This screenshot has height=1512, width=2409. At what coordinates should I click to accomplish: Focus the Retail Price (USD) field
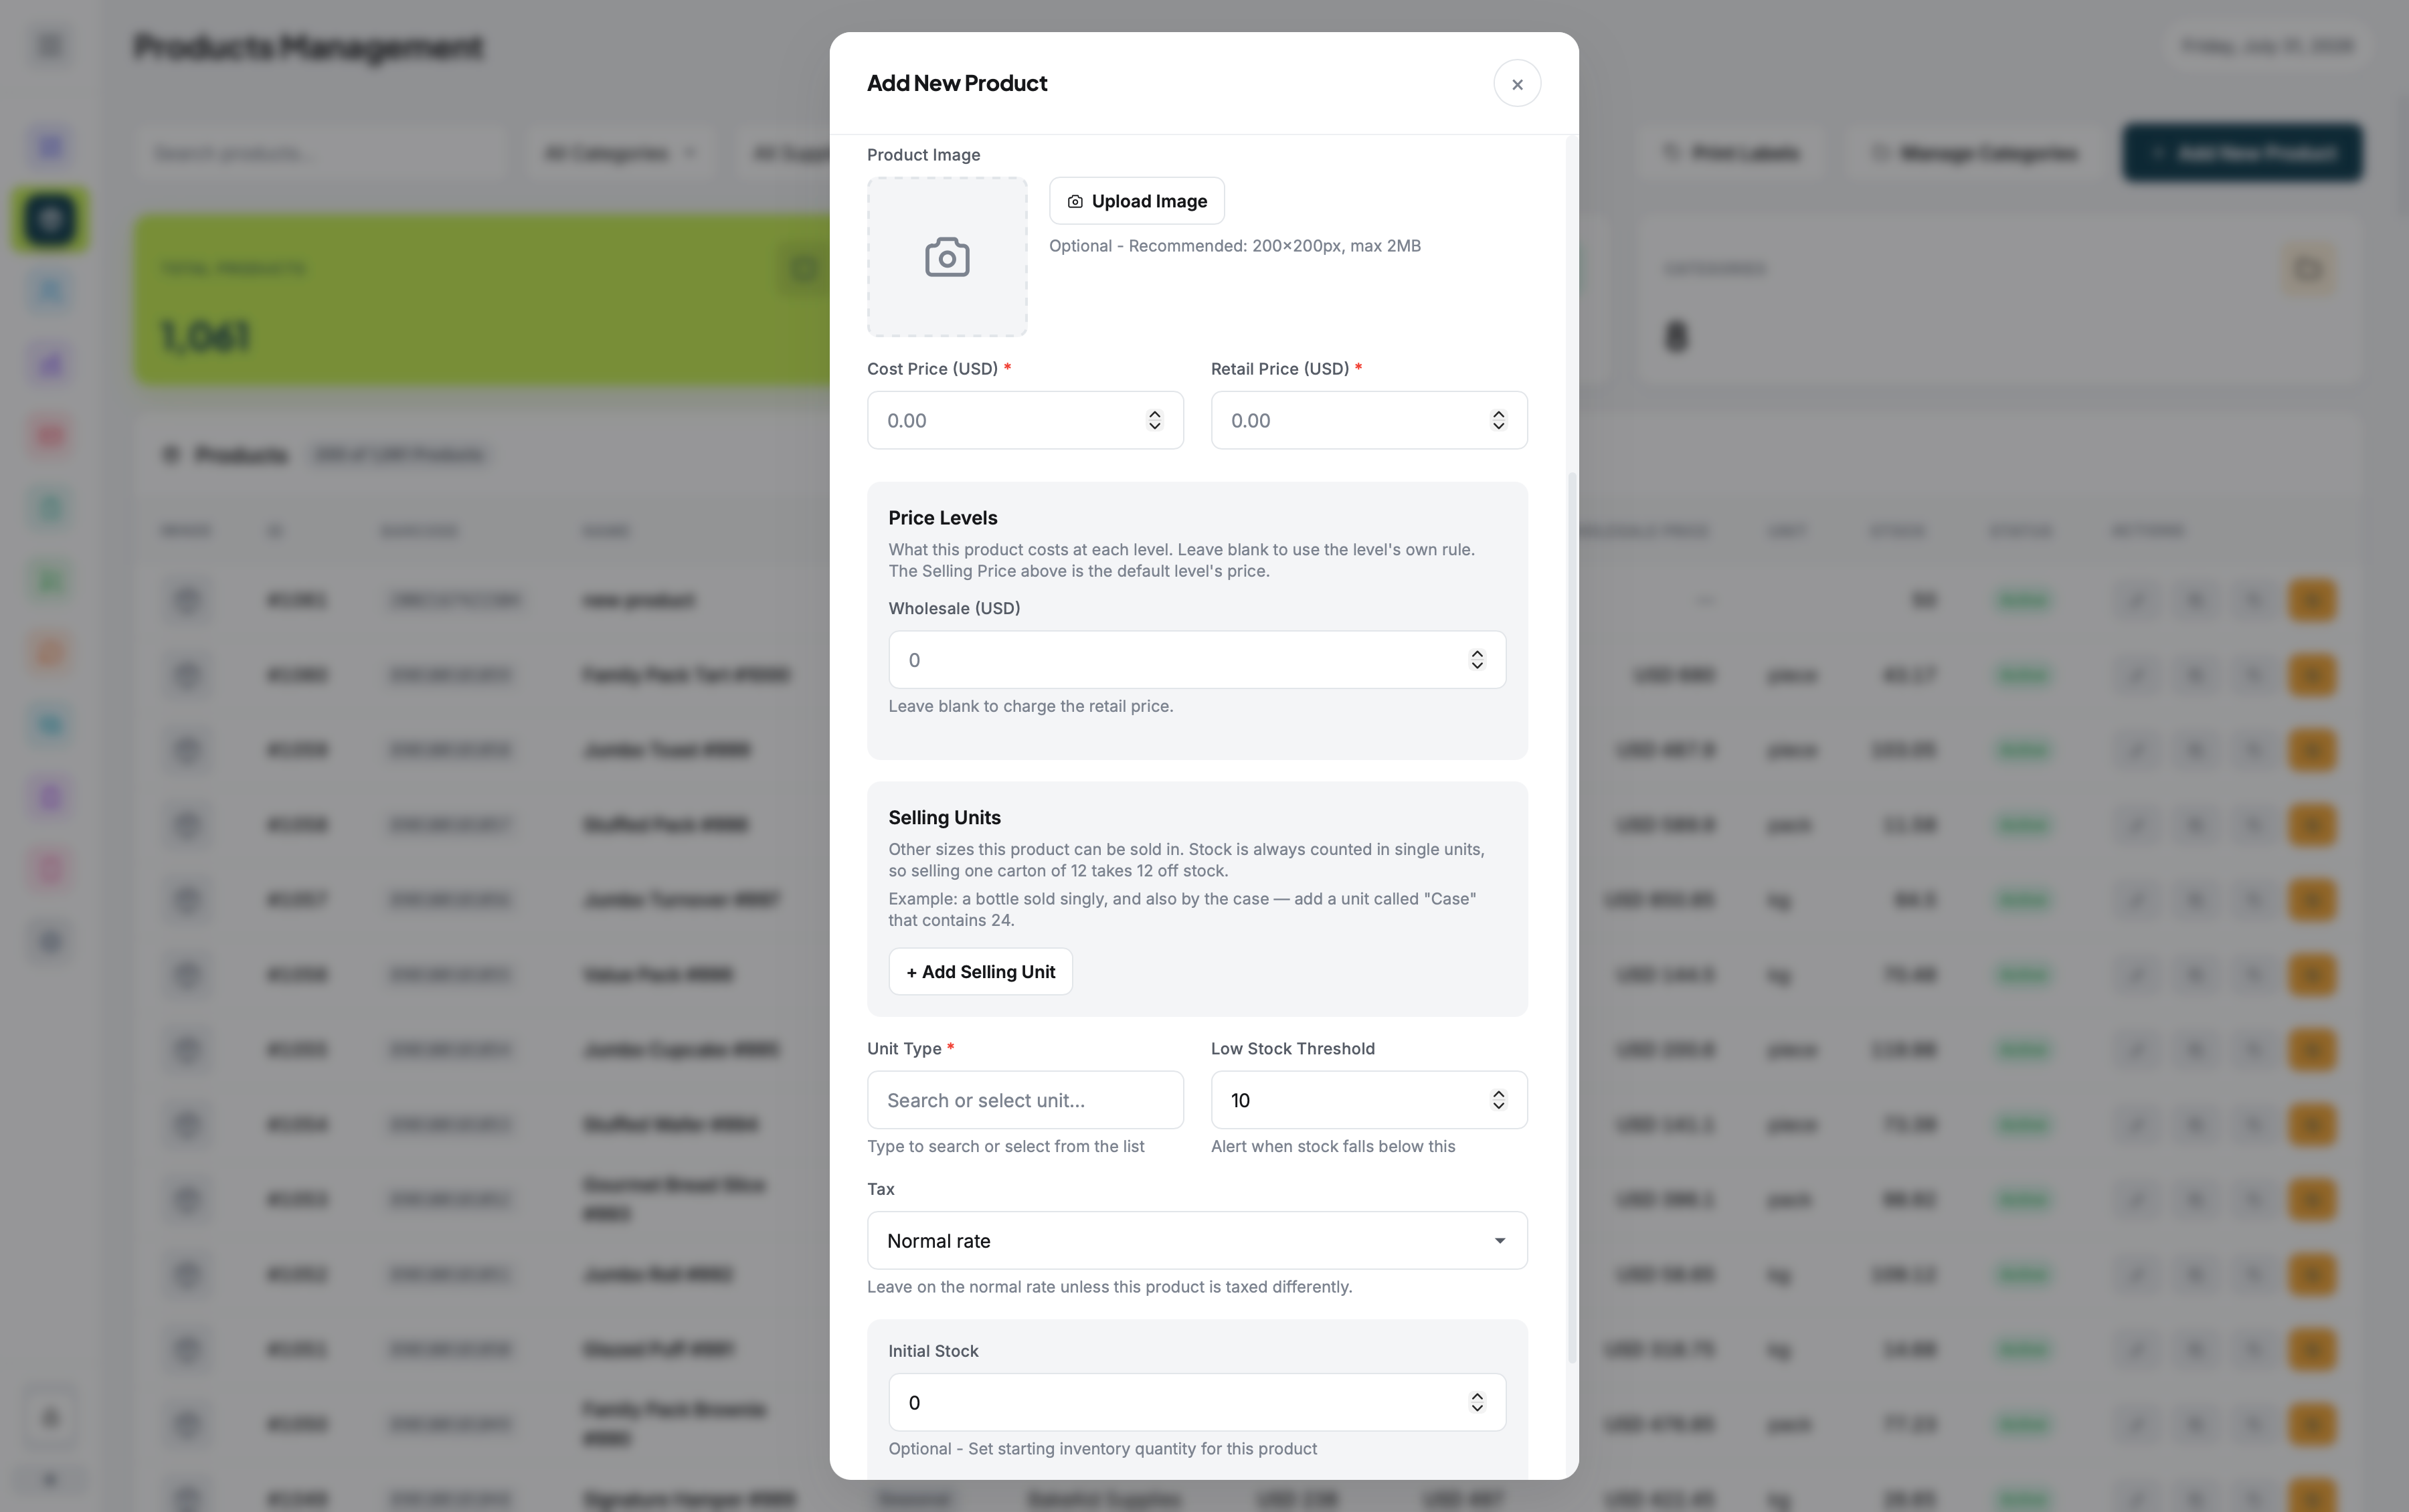1369,420
